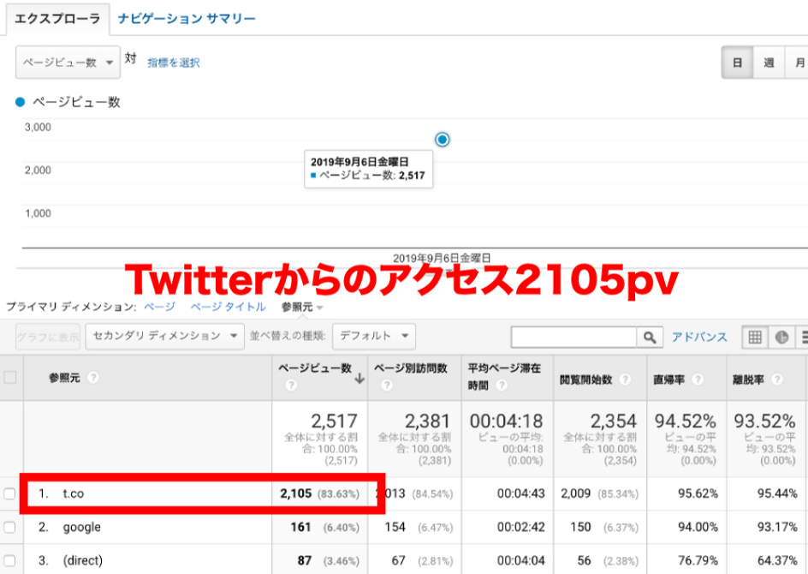Open the google referrer row

[82, 527]
